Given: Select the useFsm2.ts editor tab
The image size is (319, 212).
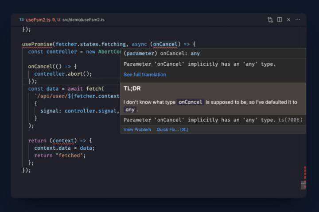Looking at the screenshot, I should pyautogui.click(x=36, y=20).
